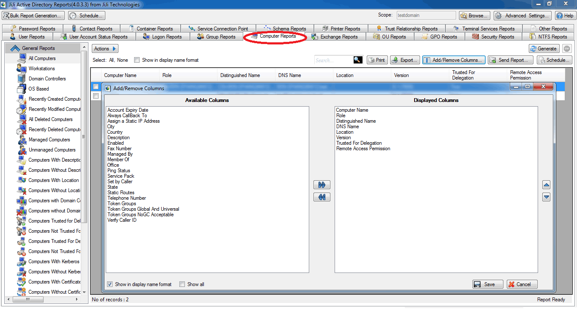This screenshot has height=325, width=577.
Task: Remove columns with double-left arrow button
Action: tap(322, 197)
